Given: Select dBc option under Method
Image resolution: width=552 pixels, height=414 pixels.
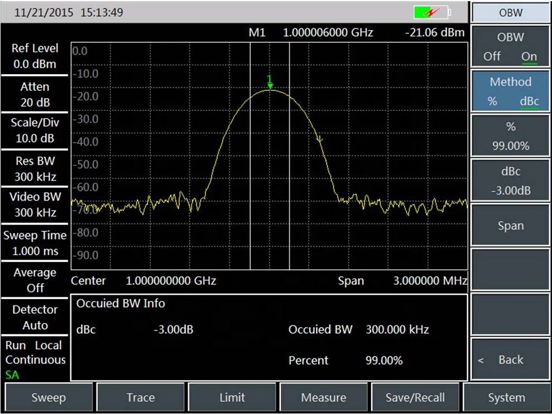Looking at the screenshot, I should point(529,101).
